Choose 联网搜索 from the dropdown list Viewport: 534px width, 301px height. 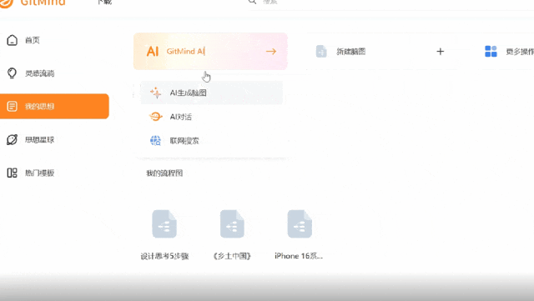coord(211,141)
